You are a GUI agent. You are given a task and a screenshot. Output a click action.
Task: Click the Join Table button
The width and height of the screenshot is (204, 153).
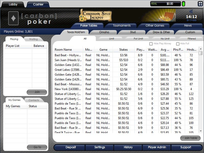(x=190, y=138)
